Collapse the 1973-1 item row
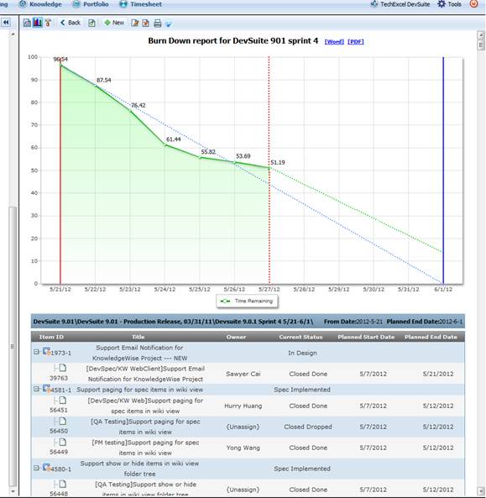486x498 pixels. click(36, 352)
